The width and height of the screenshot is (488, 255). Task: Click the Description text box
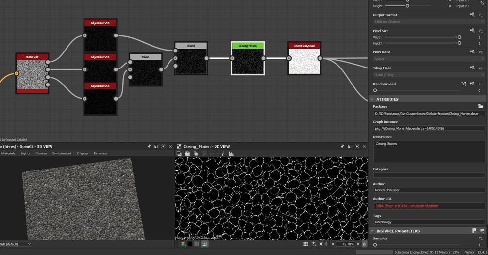(x=429, y=152)
